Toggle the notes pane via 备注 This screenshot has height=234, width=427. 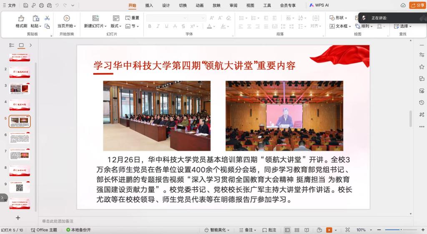tap(246, 230)
